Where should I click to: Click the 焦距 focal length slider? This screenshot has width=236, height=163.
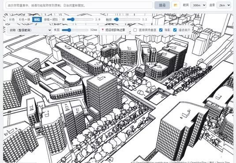tap(75, 30)
